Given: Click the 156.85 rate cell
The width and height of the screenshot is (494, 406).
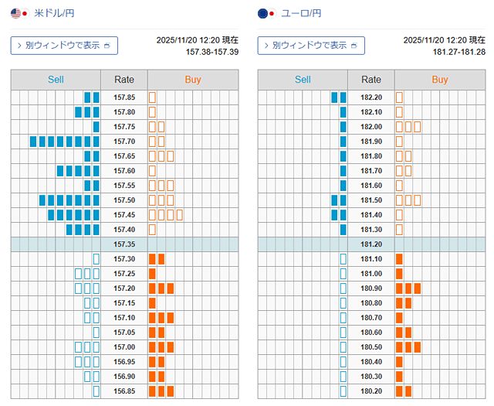Looking at the screenshot, I should tap(124, 391).
